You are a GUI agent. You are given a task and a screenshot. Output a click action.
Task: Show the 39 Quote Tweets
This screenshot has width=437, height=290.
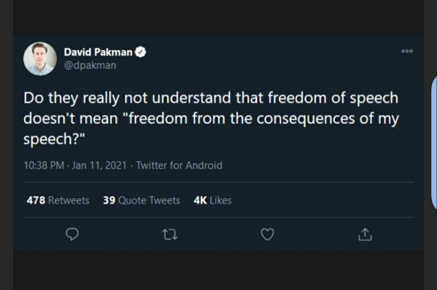[141, 200]
